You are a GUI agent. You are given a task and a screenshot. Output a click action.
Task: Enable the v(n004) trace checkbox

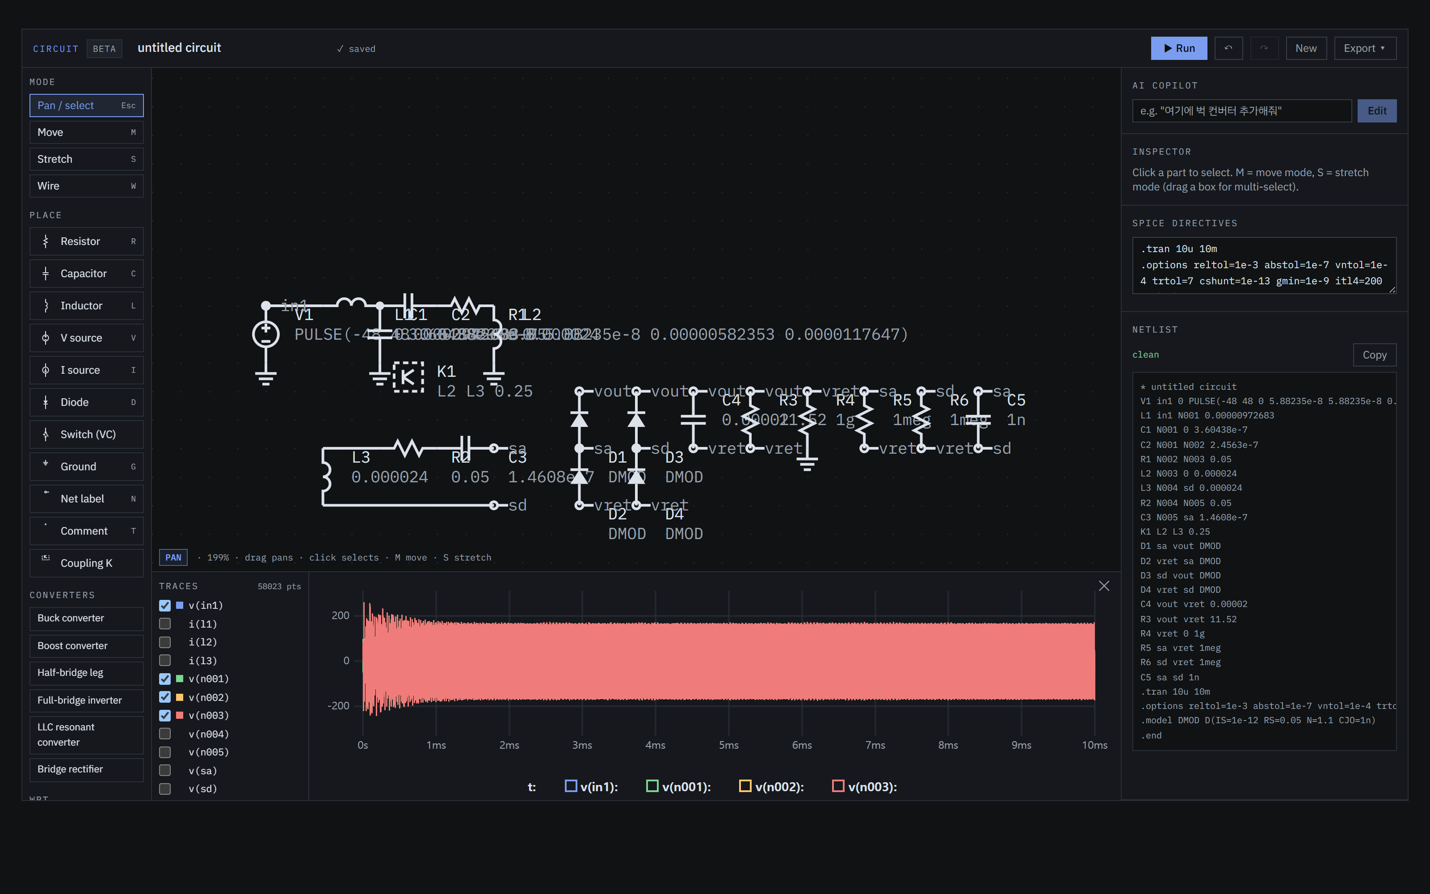tap(165, 734)
